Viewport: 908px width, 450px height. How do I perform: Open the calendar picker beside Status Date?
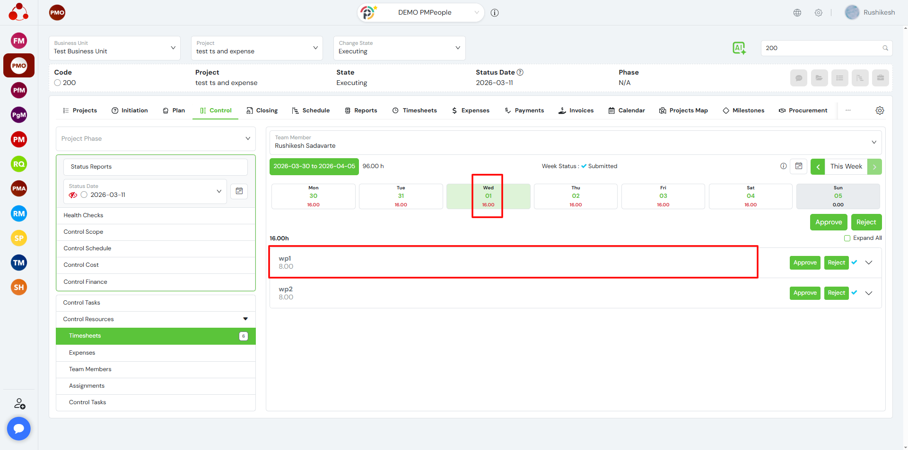pos(239,191)
